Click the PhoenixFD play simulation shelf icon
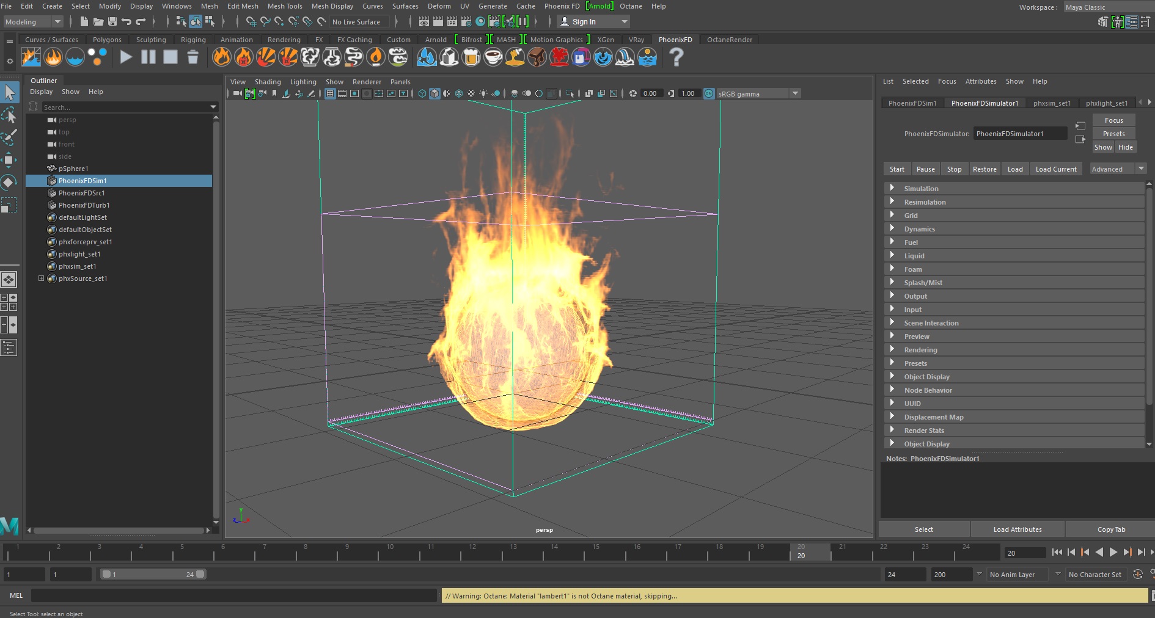 (126, 57)
